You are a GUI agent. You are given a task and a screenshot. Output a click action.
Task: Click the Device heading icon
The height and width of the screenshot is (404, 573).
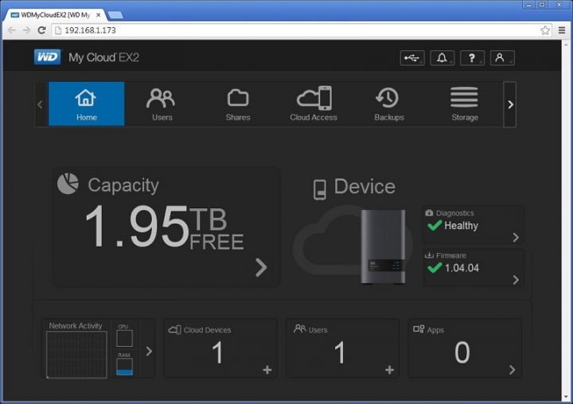click(320, 189)
